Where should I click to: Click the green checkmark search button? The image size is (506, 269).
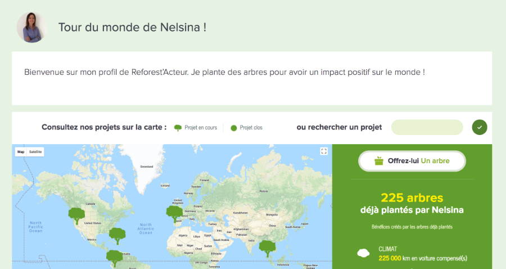479,127
